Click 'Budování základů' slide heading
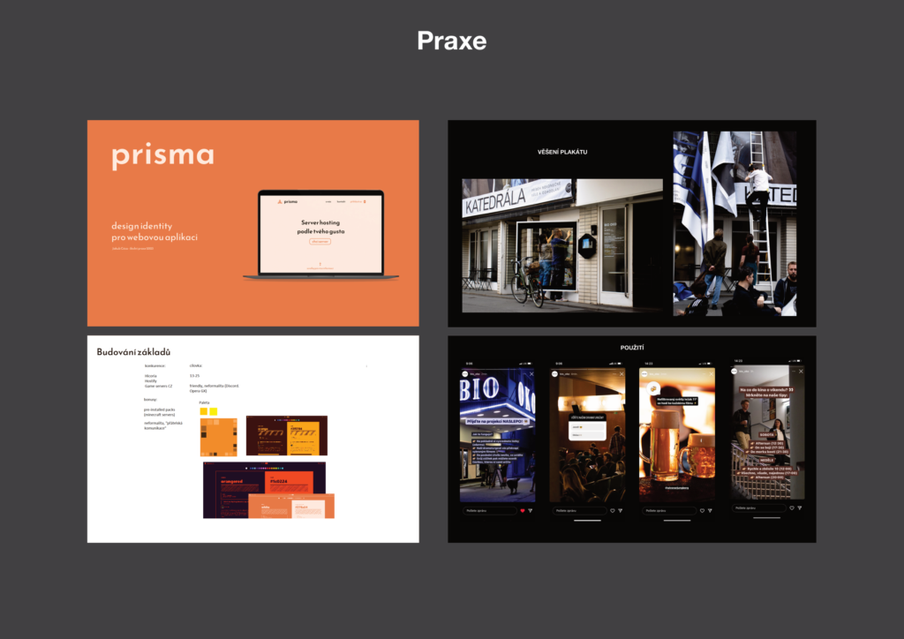The image size is (904, 639). (x=133, y=352)
